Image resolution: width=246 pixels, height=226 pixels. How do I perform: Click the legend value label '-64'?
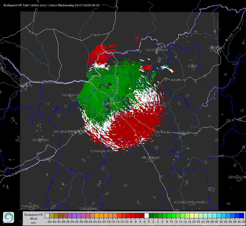click(x=49, y=222)
